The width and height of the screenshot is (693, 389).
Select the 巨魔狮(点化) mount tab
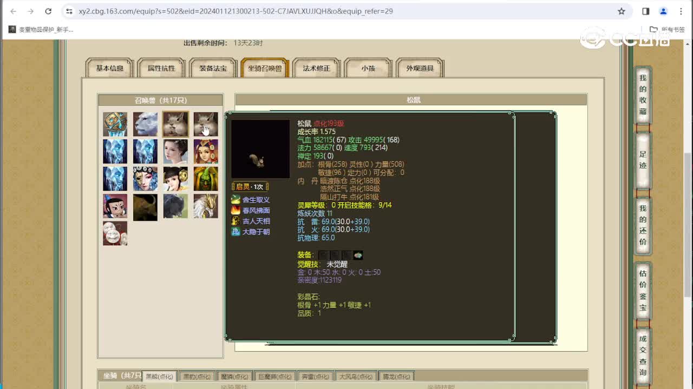click(x=274, y=377)
